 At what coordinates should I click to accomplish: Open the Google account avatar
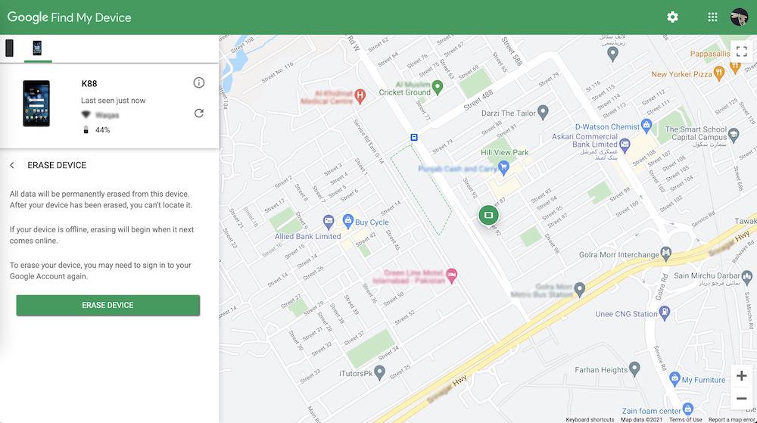[739, 17]
